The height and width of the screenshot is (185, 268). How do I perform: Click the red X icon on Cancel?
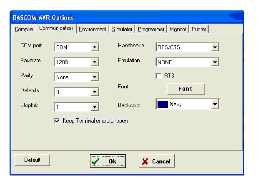[145, 161]
